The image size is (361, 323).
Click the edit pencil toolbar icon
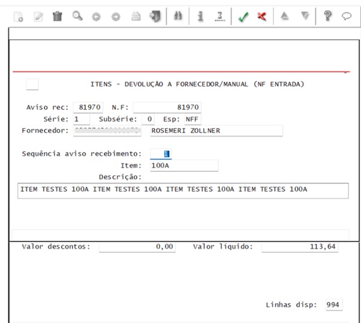click(x=38, y=17)
